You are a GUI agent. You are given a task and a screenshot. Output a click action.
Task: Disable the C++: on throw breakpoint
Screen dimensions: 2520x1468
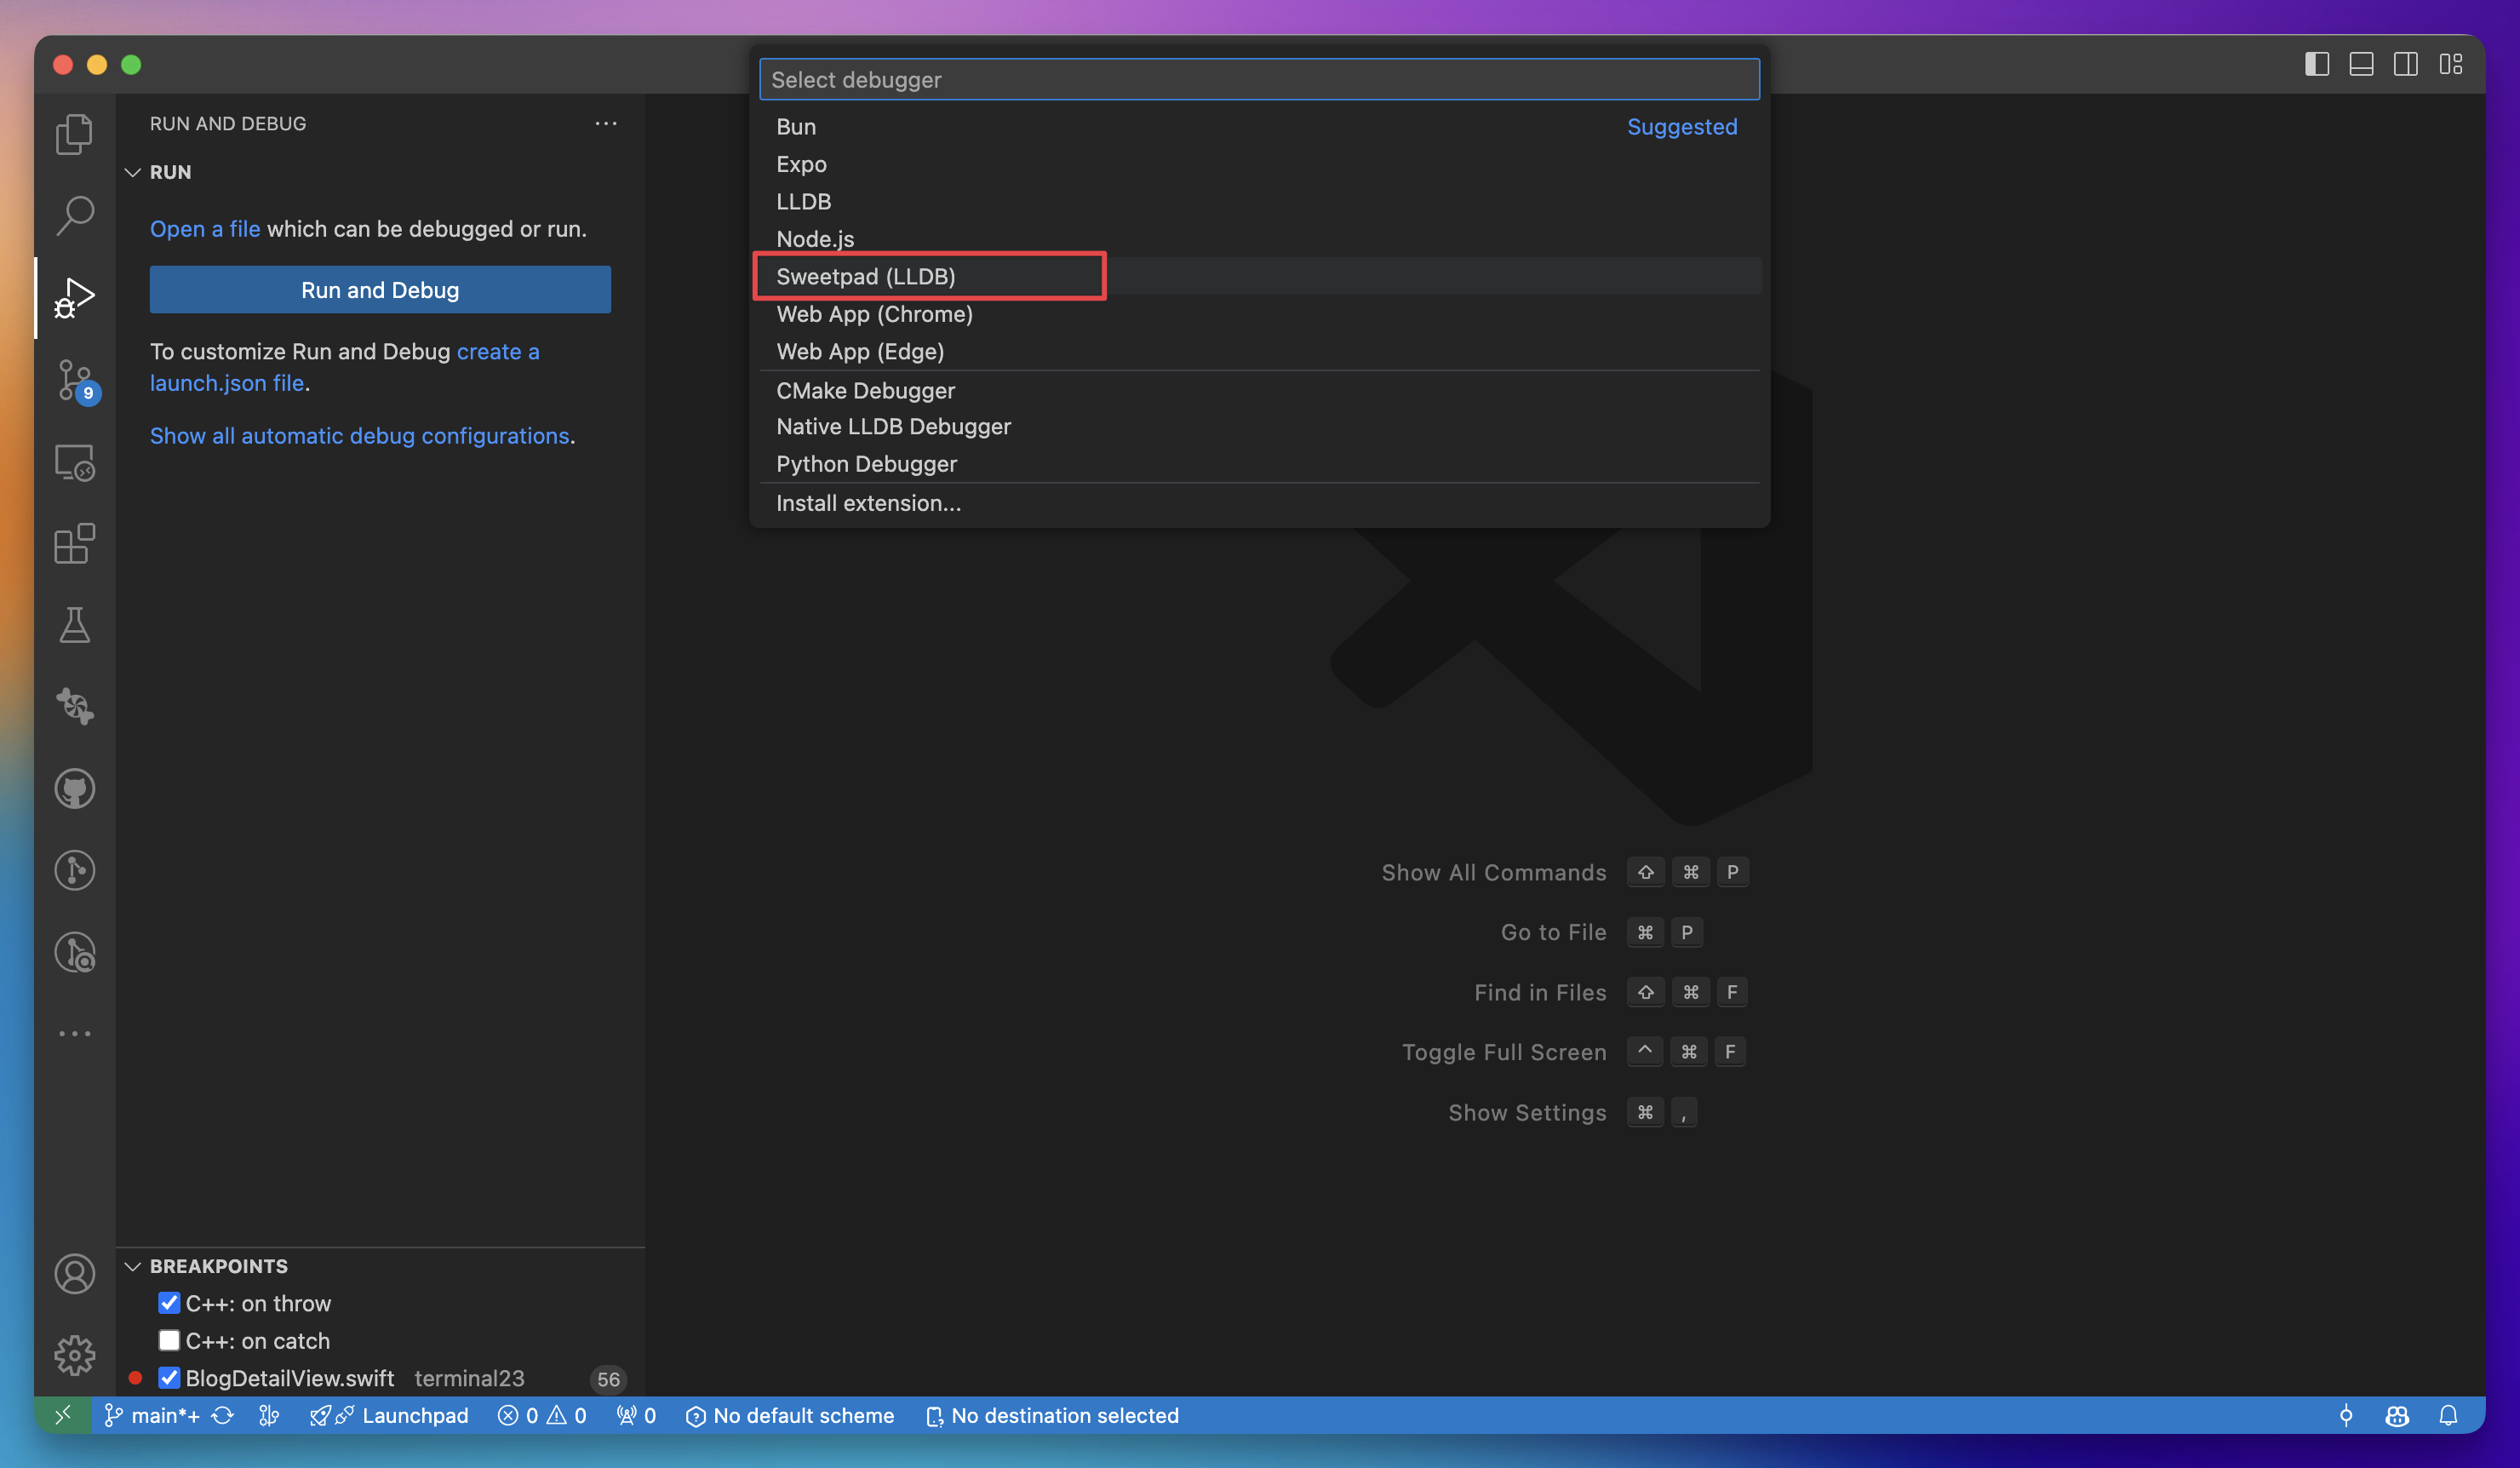pos(169,1303)
